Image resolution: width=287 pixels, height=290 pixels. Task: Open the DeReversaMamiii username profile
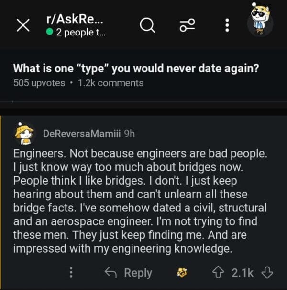pyautogui.click(x=81, y=134)
